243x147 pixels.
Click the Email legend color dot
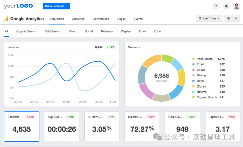[x=193, y=64]
